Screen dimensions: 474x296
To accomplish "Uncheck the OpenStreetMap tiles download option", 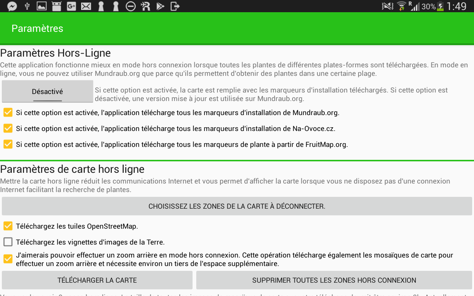I will point(8,226).
